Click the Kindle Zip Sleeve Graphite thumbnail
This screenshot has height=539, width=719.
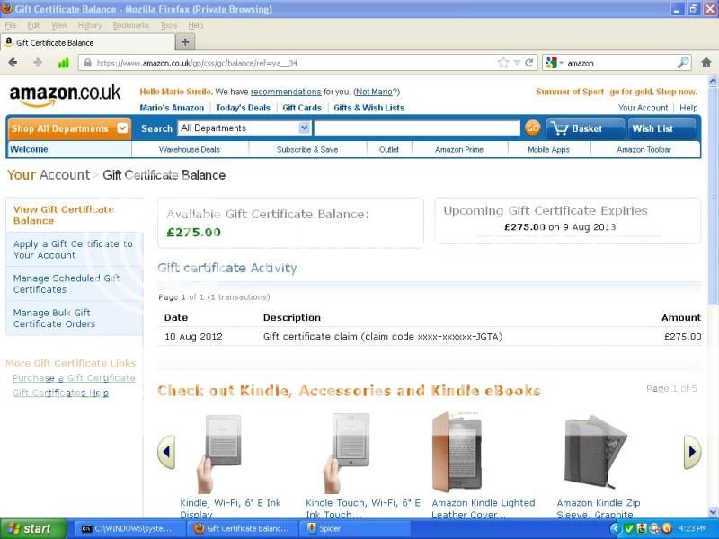(595, 452)
